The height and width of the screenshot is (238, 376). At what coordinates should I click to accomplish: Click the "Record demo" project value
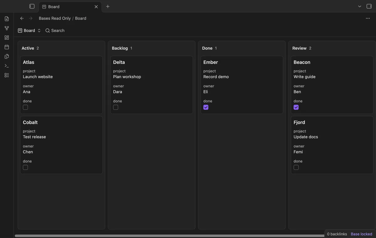(216, 77)
